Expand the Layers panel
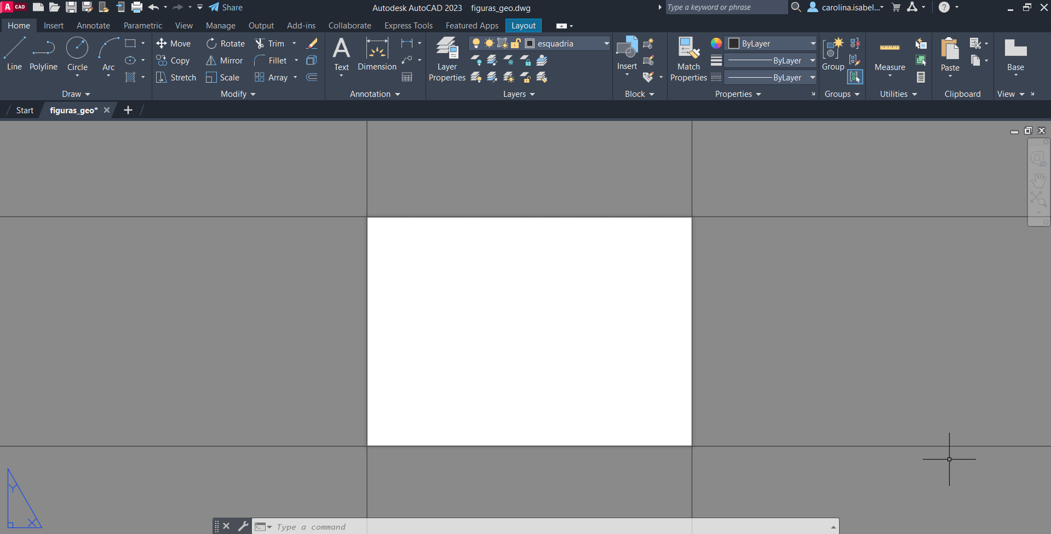The width and height of the screenshot is (1051, 534). click(519, 94)
